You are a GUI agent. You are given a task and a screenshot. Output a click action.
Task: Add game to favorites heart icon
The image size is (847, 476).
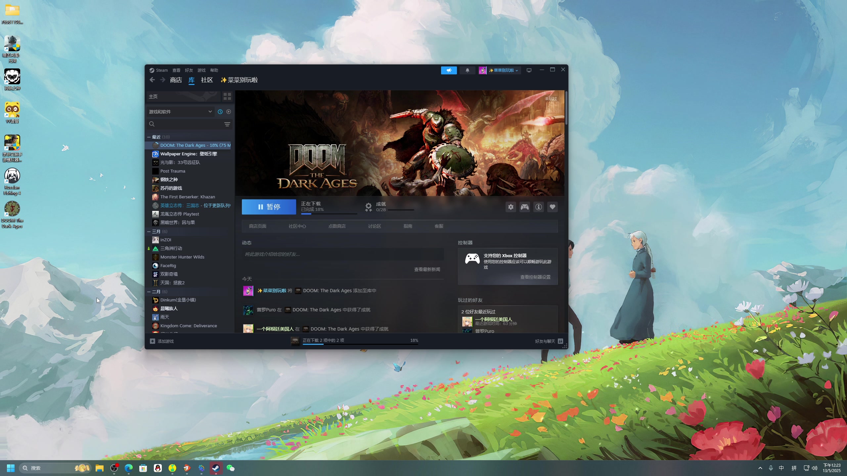point(553,207)
